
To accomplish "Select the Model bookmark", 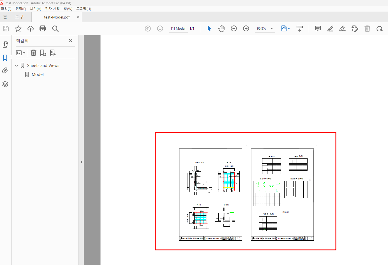I will click(x=38, y=74).
